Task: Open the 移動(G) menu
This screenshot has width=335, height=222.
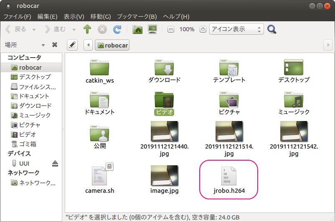Action: coord(100,16)
